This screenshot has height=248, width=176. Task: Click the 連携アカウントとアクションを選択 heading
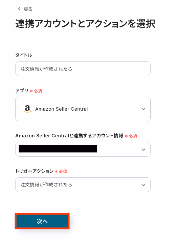(85, 24)
